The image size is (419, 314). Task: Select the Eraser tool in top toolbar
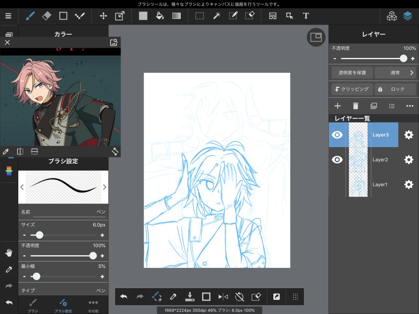46,16
